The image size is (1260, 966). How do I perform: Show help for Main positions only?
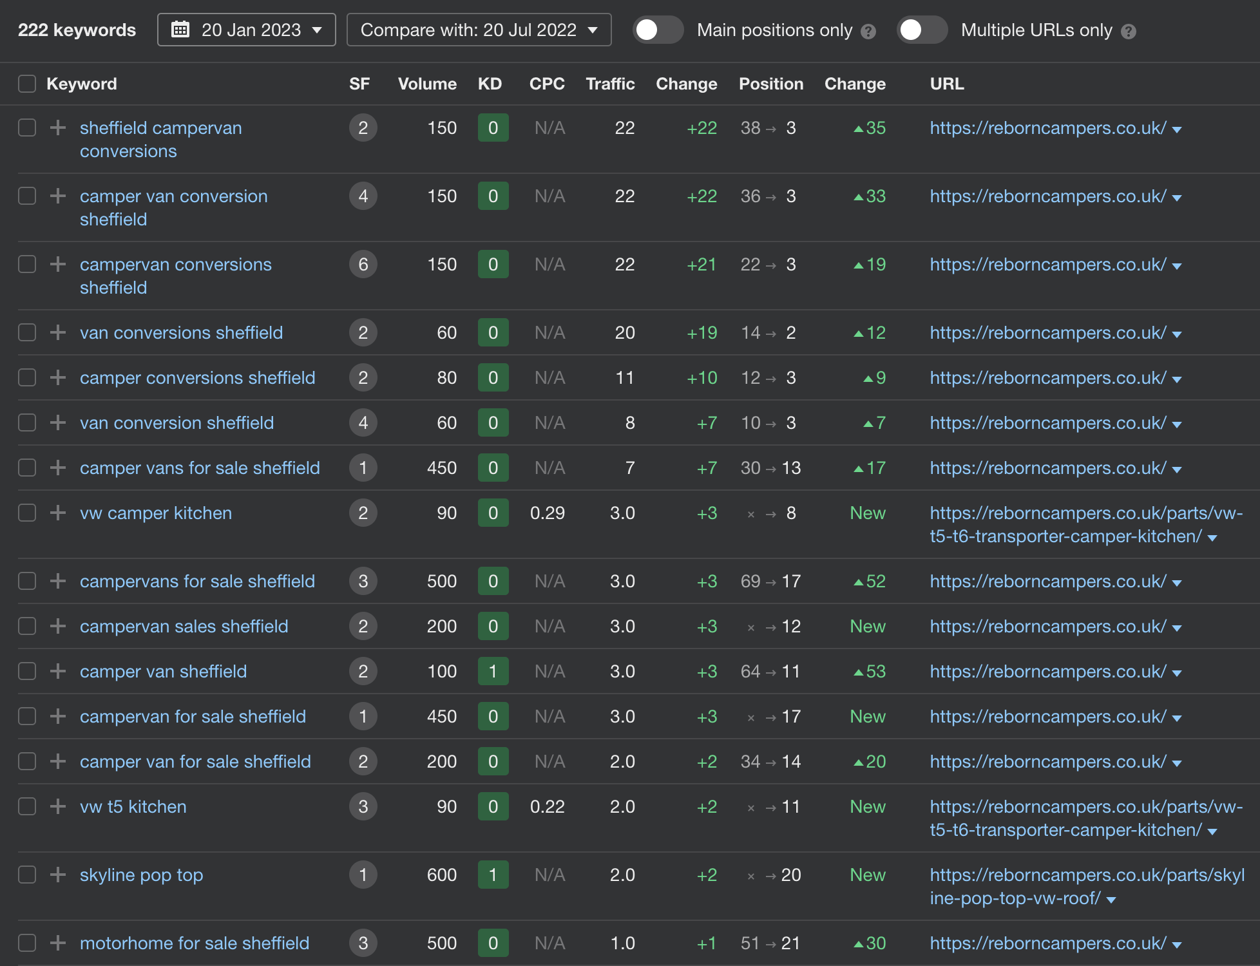(x=868, y=32)
